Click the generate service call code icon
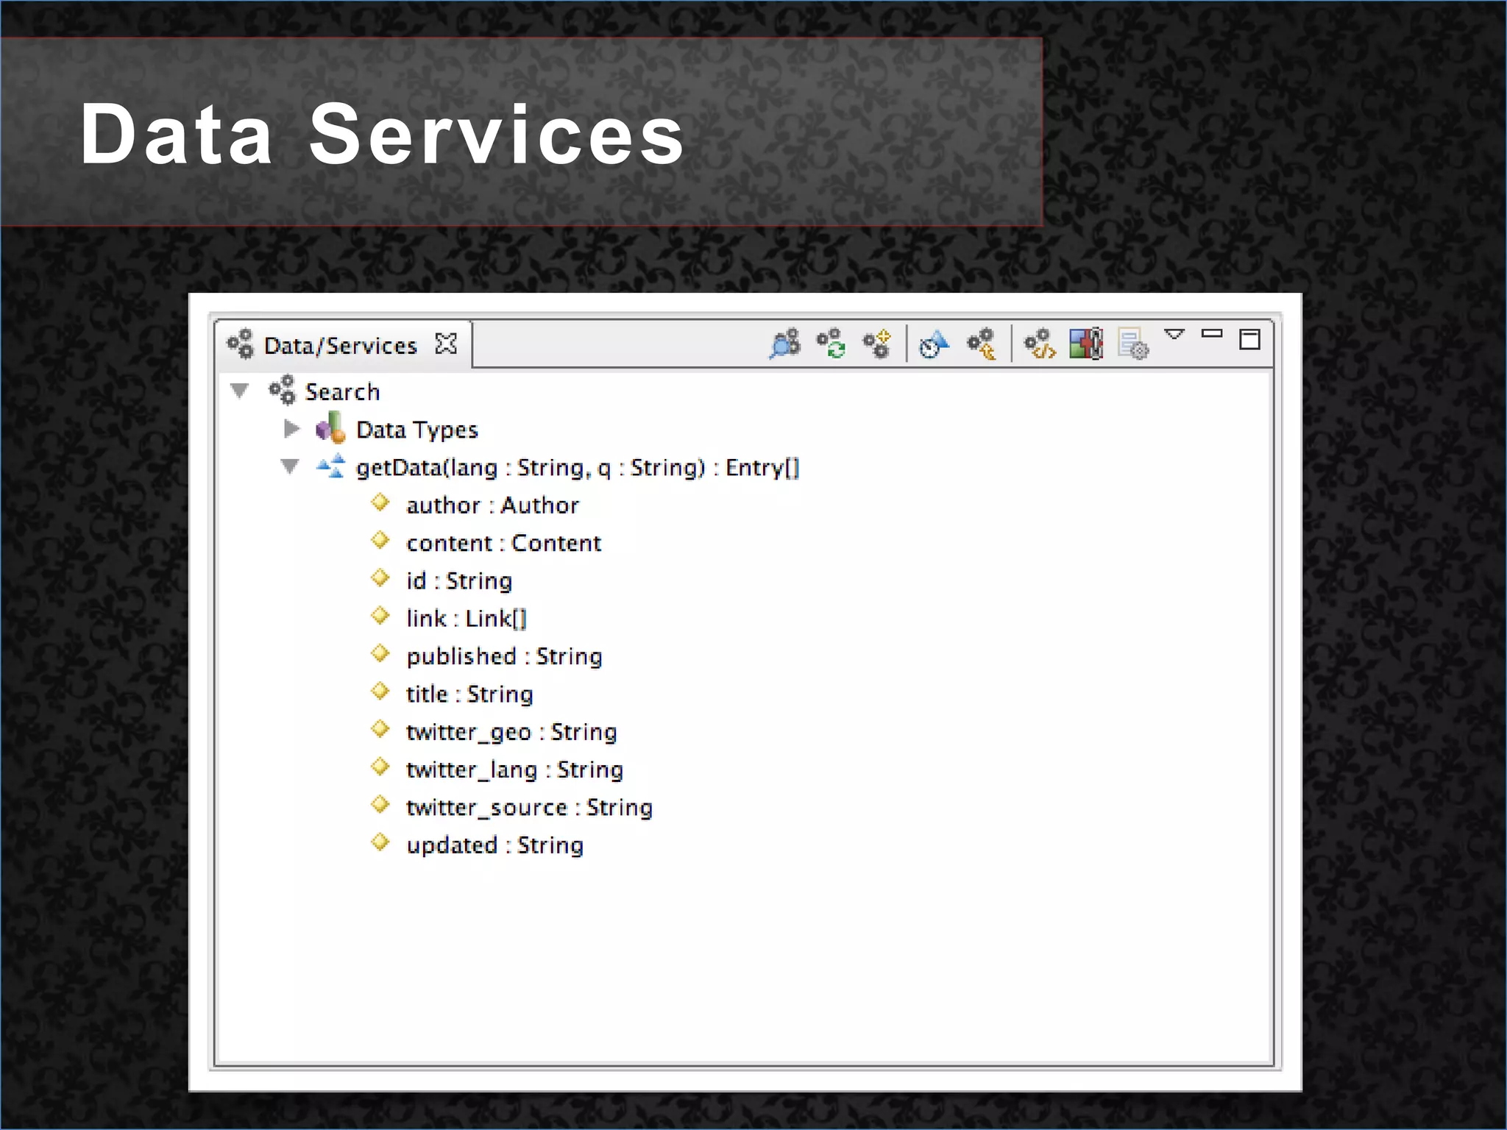This screenshot has height=1130, width=1507. [1040, 344]
